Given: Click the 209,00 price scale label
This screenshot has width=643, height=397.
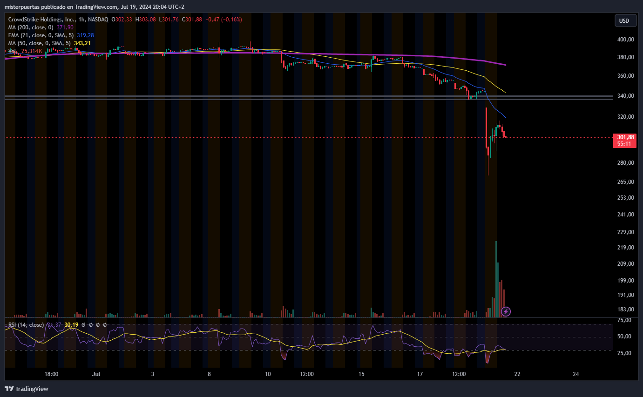Looking at the screenshot, I should (626, 264).
